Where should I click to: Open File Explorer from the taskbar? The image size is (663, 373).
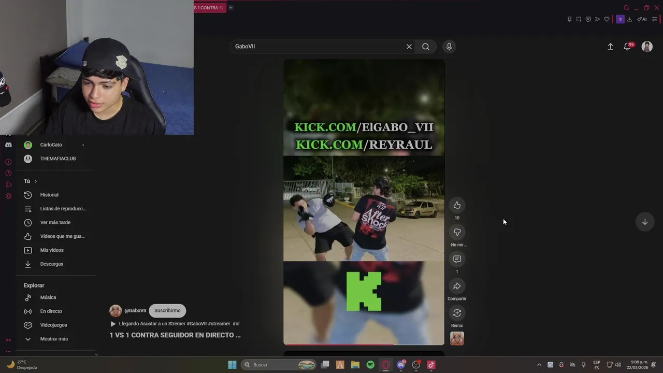(x=355, y=365)
